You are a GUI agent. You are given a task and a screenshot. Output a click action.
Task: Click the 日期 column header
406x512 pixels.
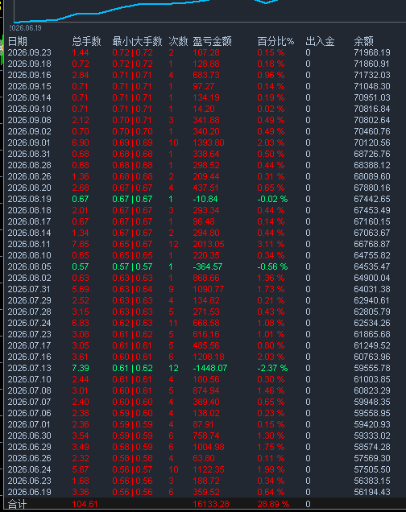[x=17, y=41]
